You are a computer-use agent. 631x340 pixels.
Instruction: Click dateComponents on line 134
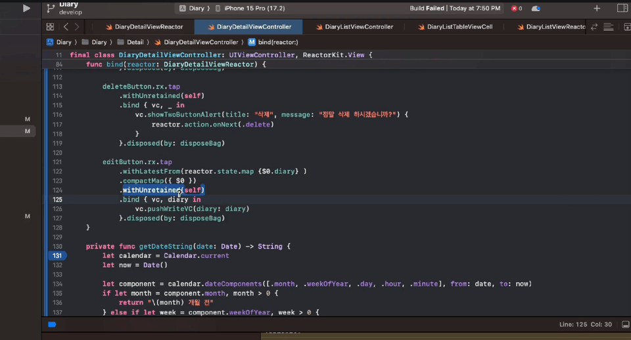point(233,284)
